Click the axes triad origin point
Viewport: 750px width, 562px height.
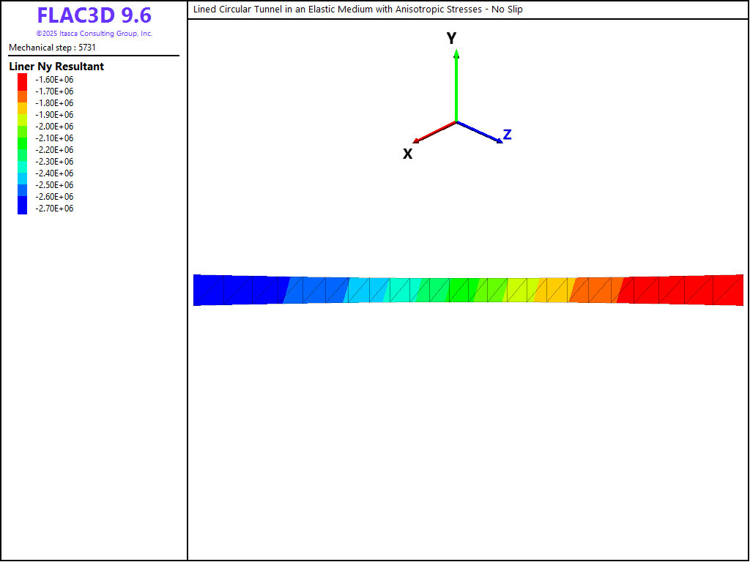(456, 121)
